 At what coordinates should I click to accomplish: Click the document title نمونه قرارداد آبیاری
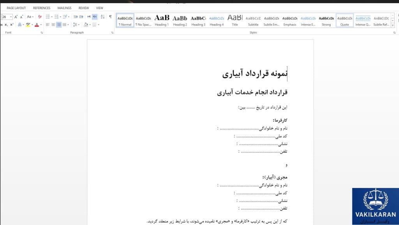255,74
